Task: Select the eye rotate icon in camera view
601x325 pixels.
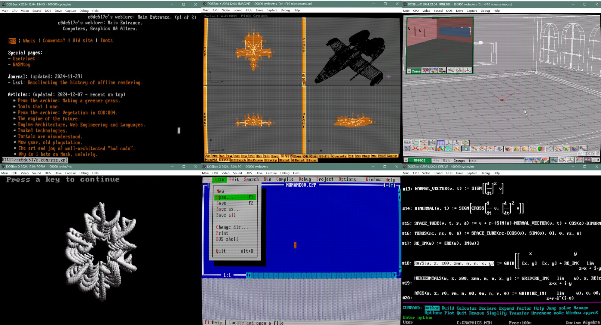Action: [x=459, y=70]
